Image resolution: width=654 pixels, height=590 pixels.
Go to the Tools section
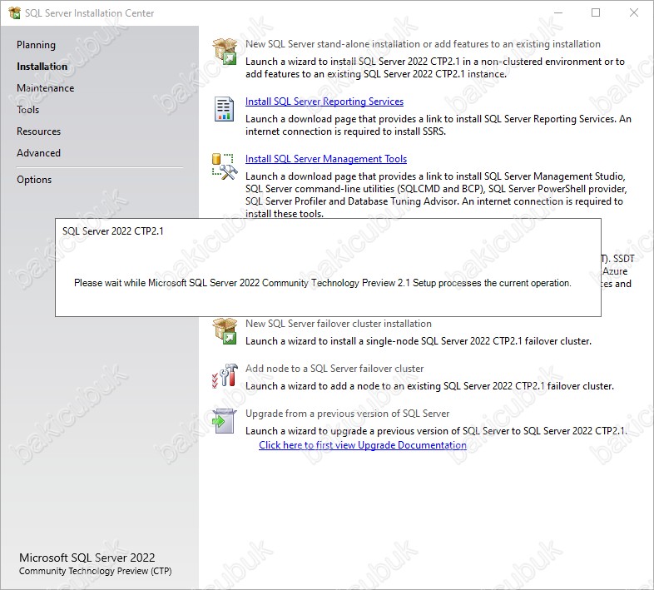28,110
